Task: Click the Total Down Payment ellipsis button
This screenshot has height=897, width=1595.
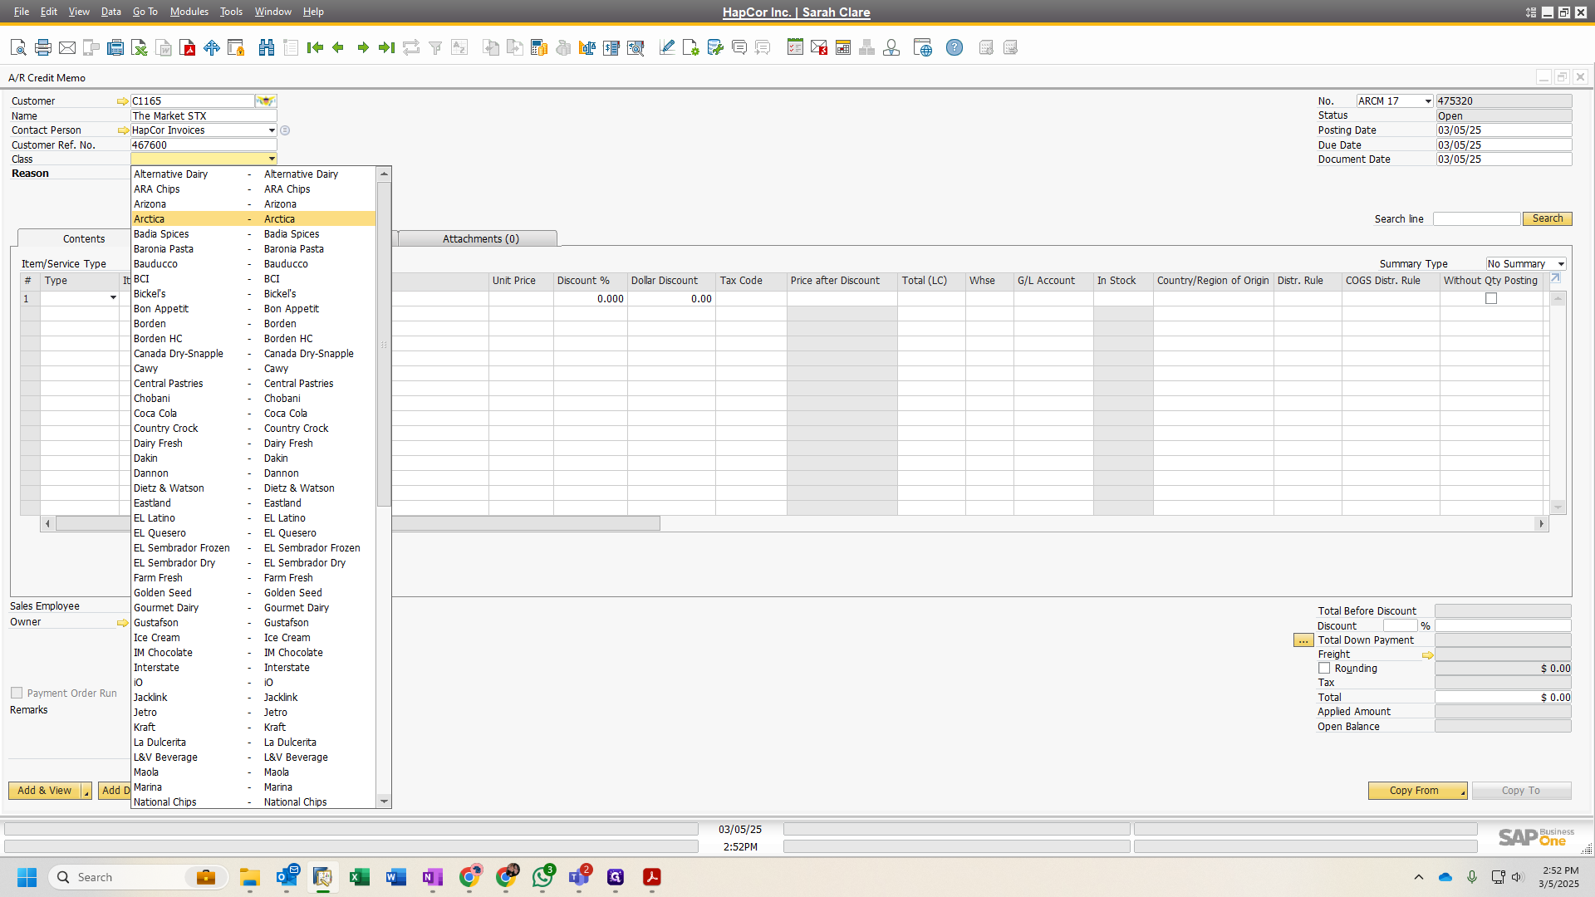Action: 1303,640
